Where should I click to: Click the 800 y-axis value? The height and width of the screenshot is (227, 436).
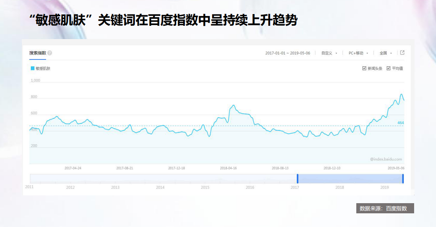pyautogui.click(x=34, y=97)
